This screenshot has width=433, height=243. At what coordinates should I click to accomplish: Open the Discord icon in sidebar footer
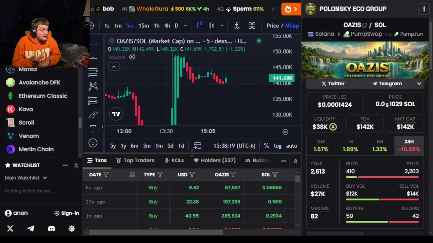pyautogui.click(x=51, y=228)
